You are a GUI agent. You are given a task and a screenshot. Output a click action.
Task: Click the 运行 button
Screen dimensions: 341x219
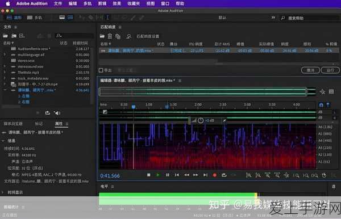pos(330,70)
